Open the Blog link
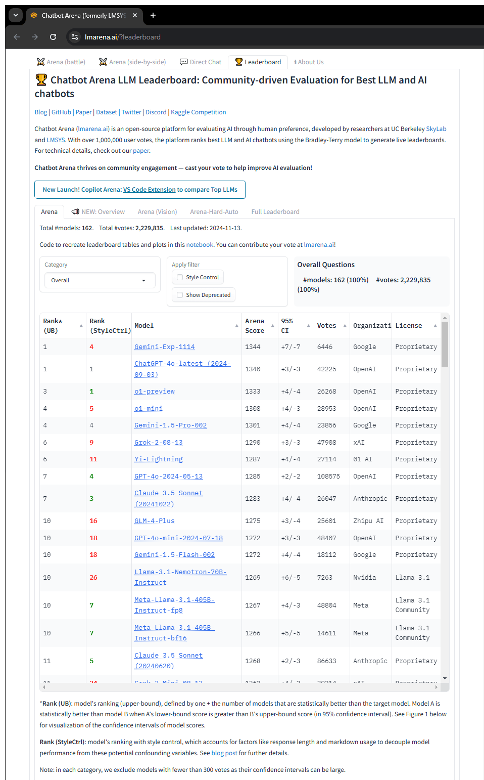The width and height of the screenshot is (484, 780). point(41,112)
